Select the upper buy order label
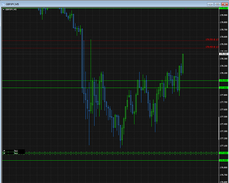This screenshot has width=229, height=183. pos(16,151)
